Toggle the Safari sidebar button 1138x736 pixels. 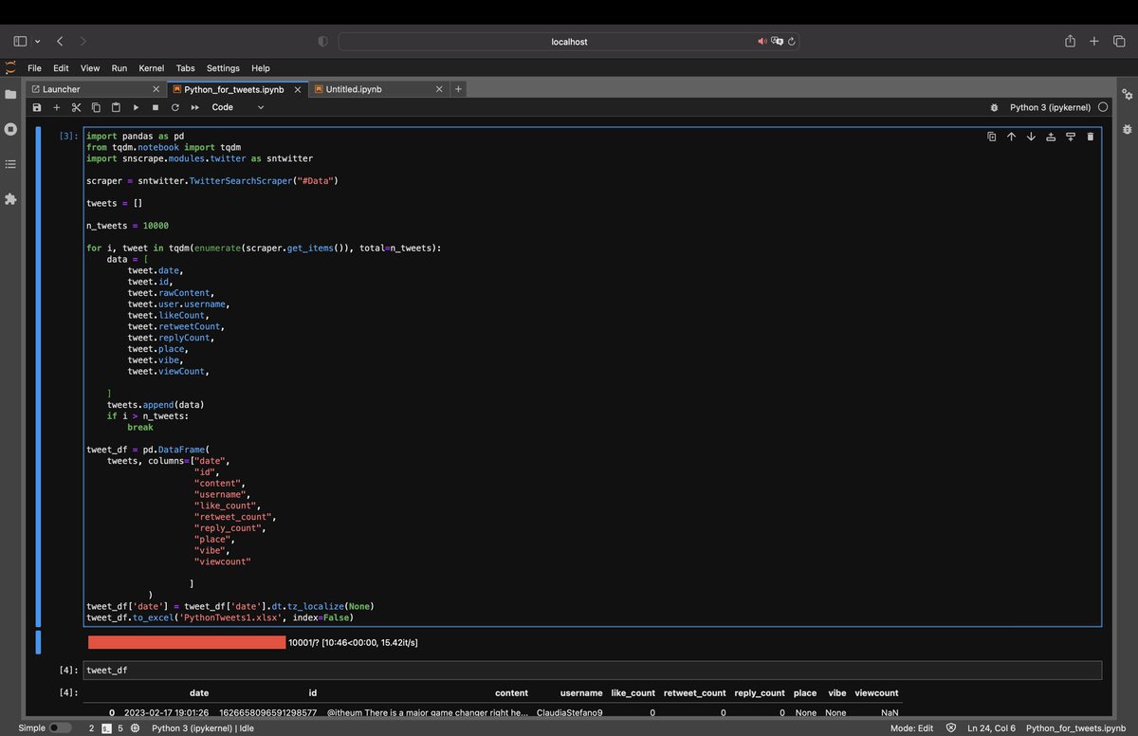20,41
